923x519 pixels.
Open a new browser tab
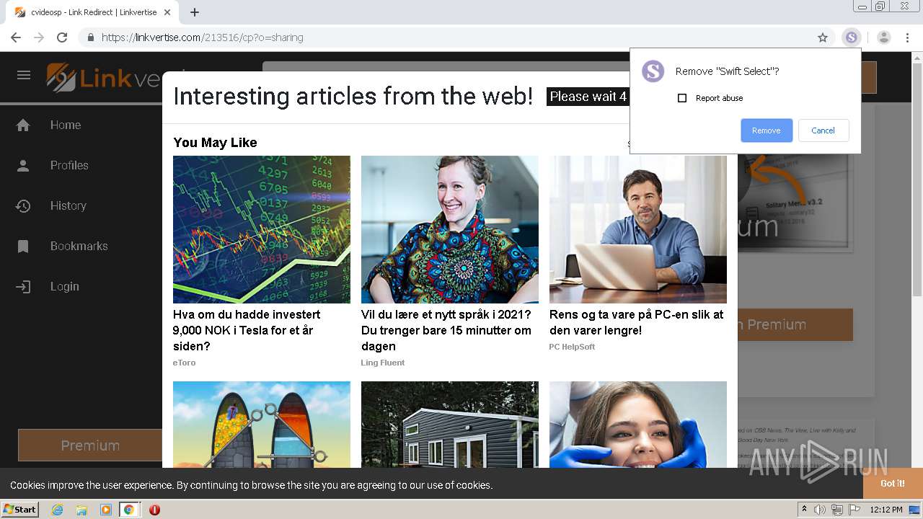click(x=195, y=12)
